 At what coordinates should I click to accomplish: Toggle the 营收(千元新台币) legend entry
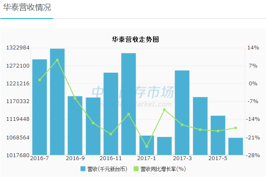[104, 169]
